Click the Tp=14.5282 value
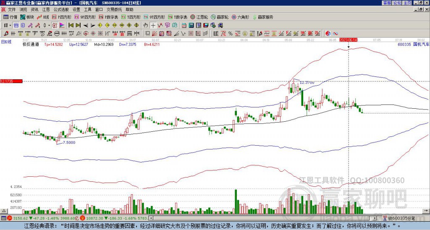This screenshot has height=230, width=430. tap(53, 44)
